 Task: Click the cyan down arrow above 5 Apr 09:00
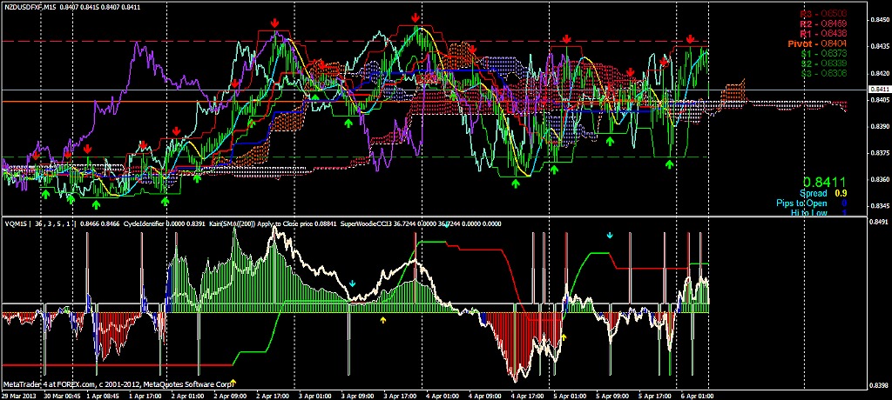[x=610, y=235]
